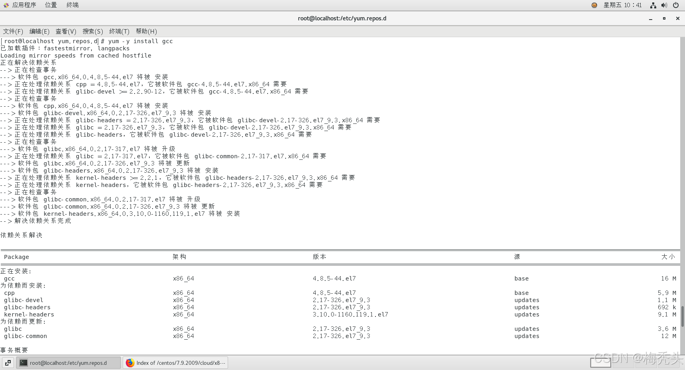Open the 位置 places menu

[51, 5]
